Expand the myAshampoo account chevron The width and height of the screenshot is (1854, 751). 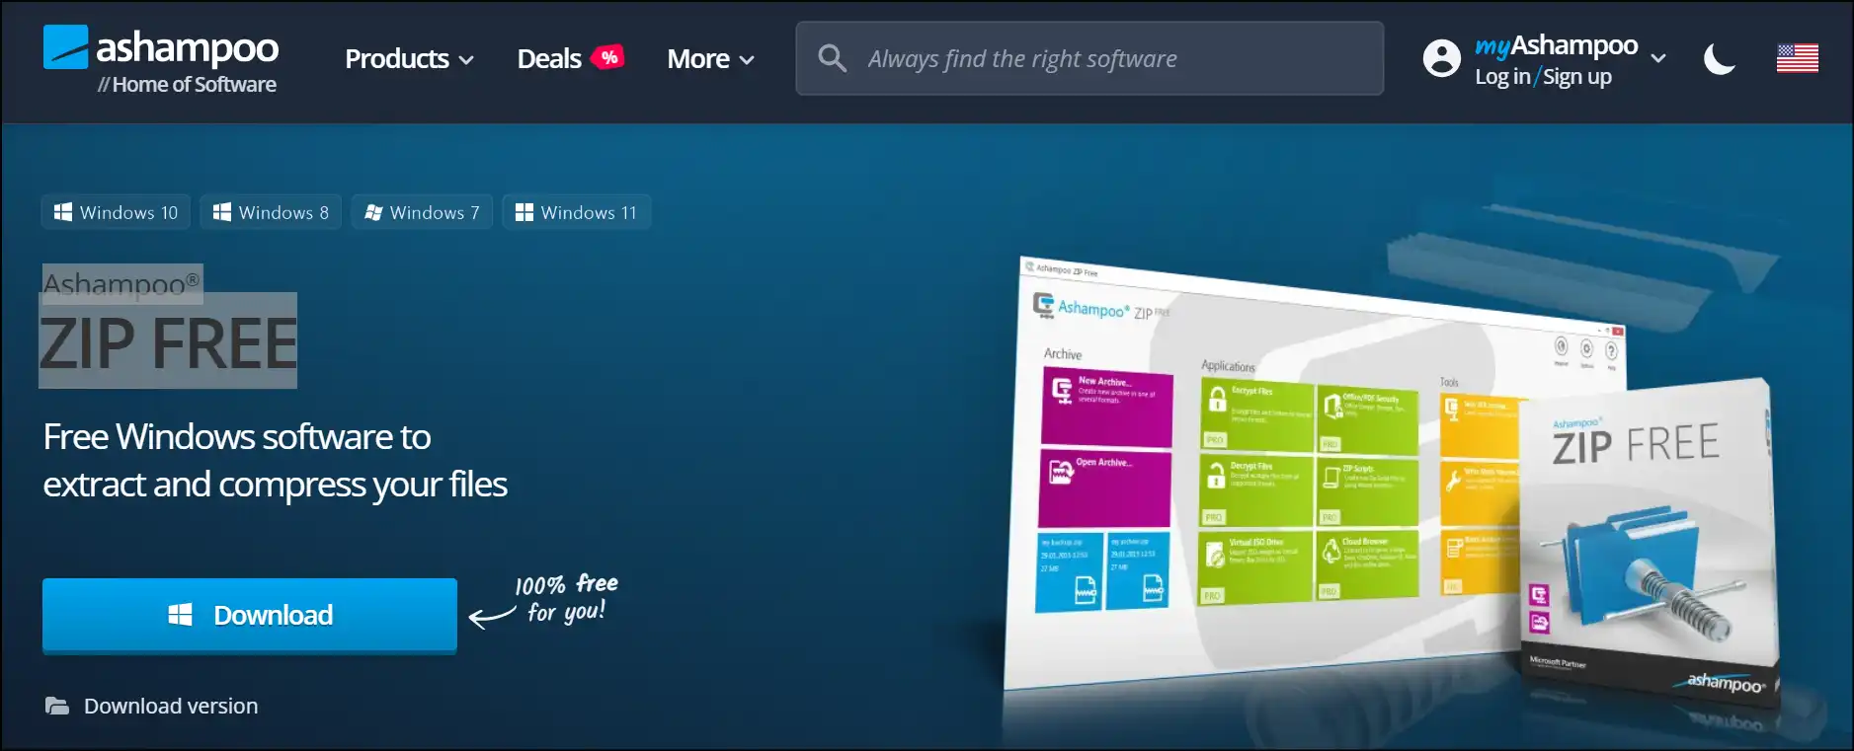pyautogui.click(x=1658, y=58)
